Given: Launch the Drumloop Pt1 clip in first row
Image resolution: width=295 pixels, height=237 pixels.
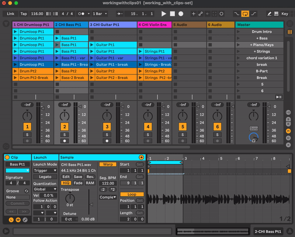Looking at the screenshot, I should pyautogui.click(x=15, y=32).
